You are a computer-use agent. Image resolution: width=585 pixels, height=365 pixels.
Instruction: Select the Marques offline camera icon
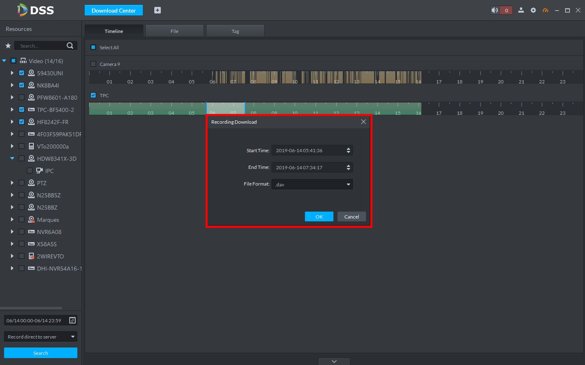click(x=31, y=219)
